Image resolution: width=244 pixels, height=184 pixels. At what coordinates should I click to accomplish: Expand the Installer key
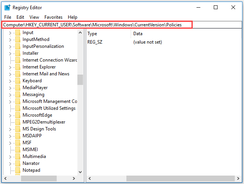[x=10, y=54]
